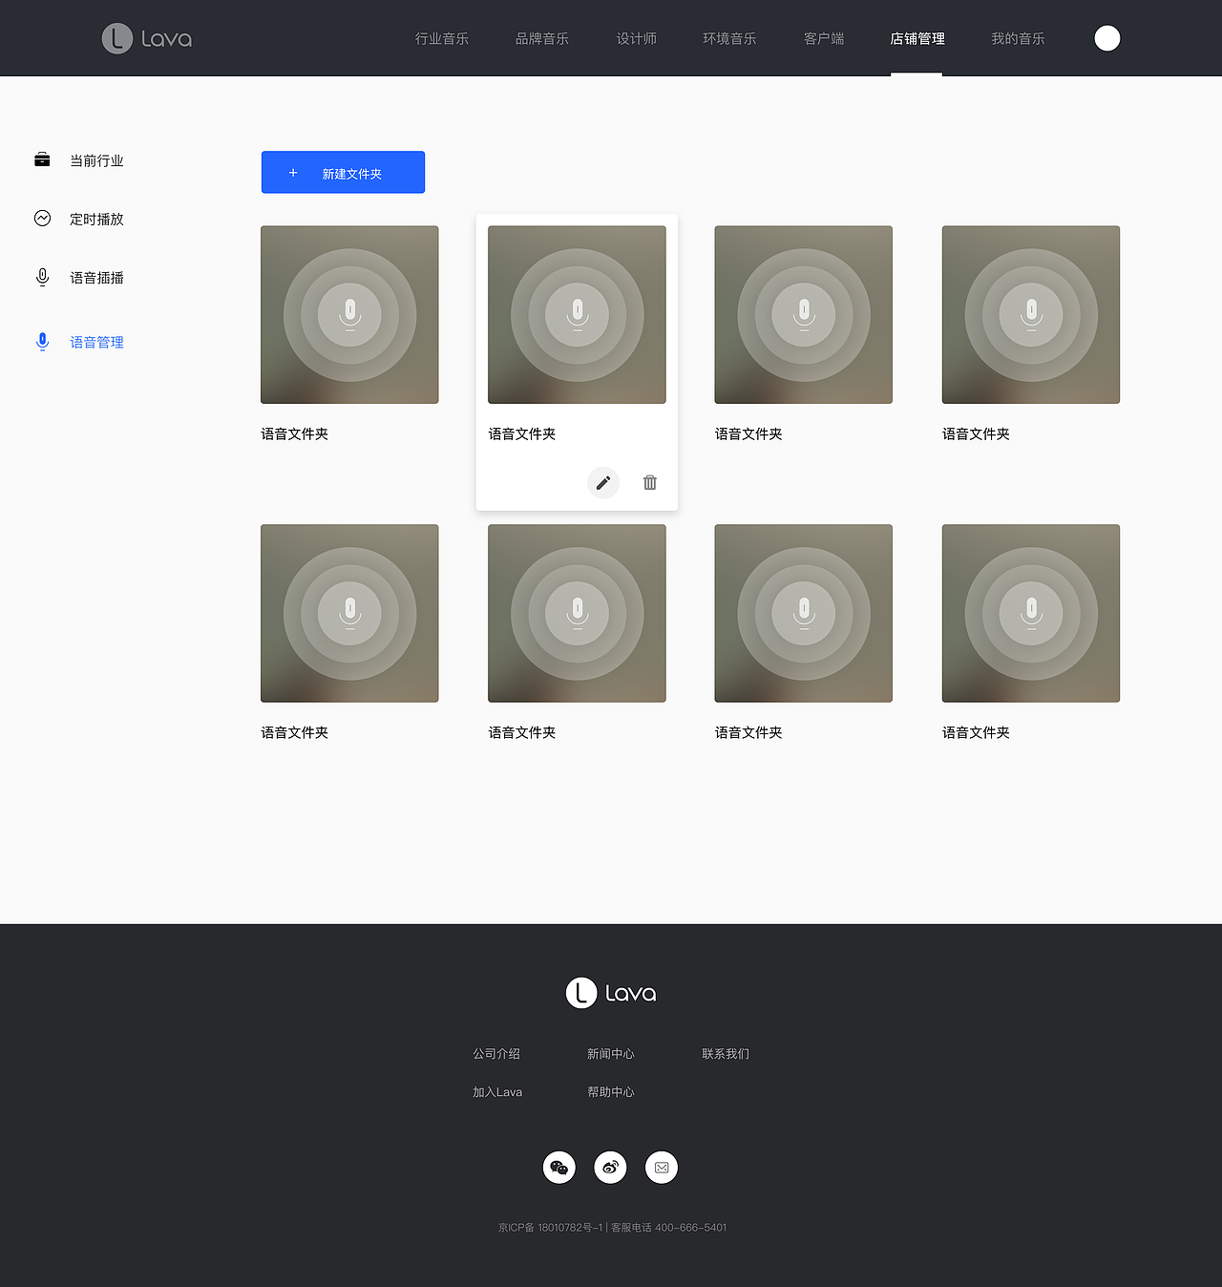Open the 行业音乐 navigation tab
The height and width of the screenshot is (1287, 1222).
tap(442, 38)
